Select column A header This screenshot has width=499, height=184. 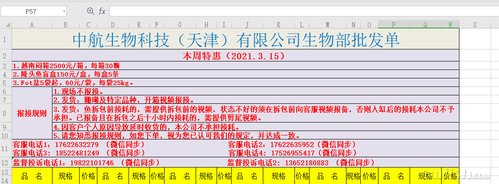pos(32,25)
